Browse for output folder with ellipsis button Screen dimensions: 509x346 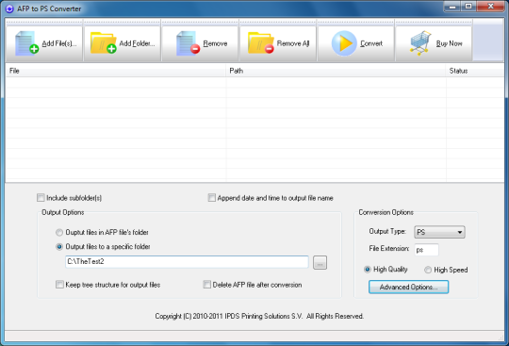point(320,263)
